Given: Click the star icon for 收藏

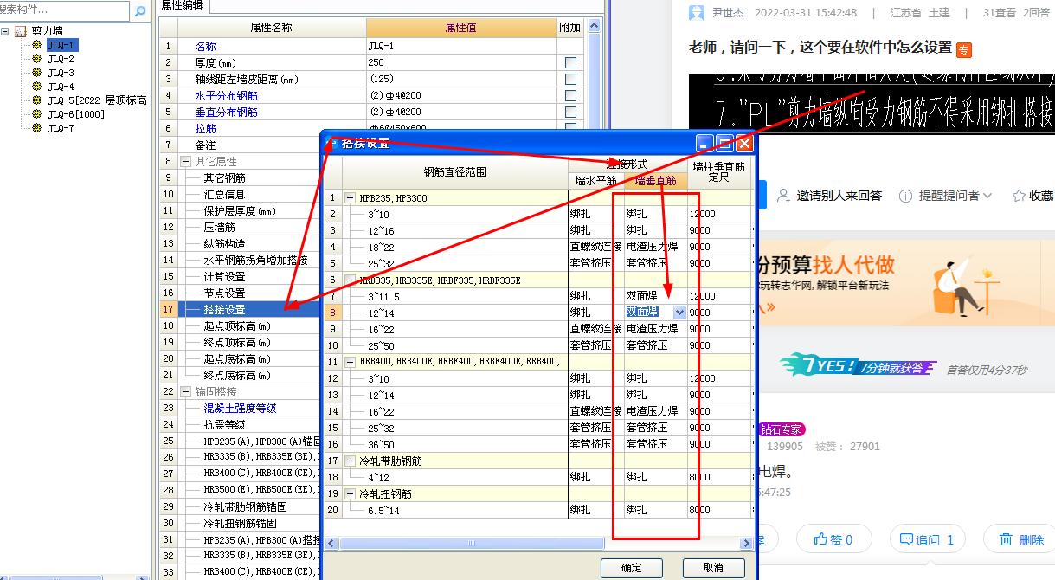Looking at the screenshot, I should coord(1017,196).
